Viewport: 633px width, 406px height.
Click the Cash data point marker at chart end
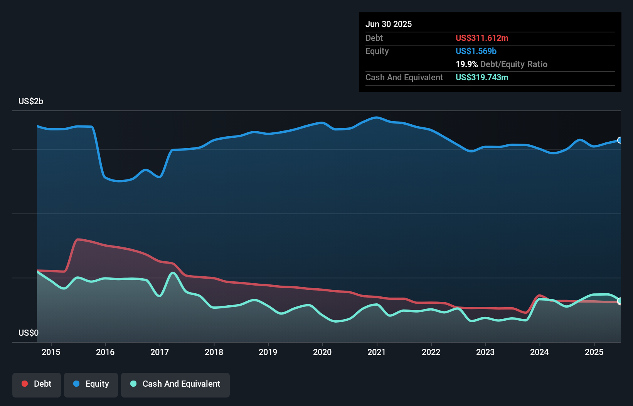coord(620,301)
